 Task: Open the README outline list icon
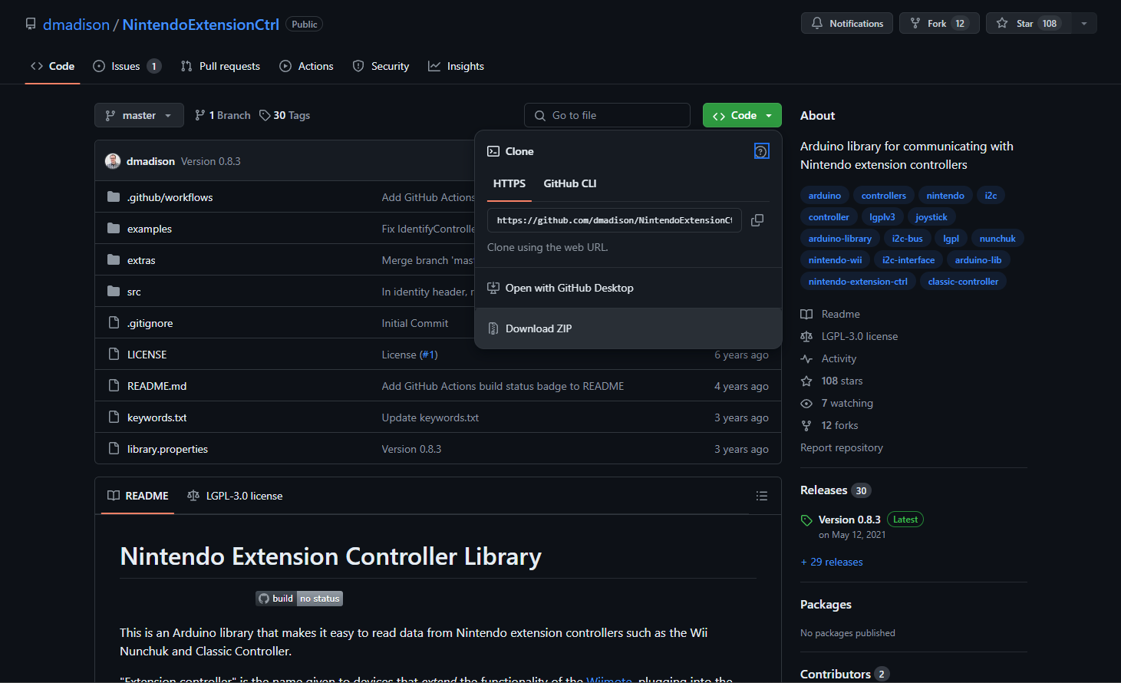point(762,496)
